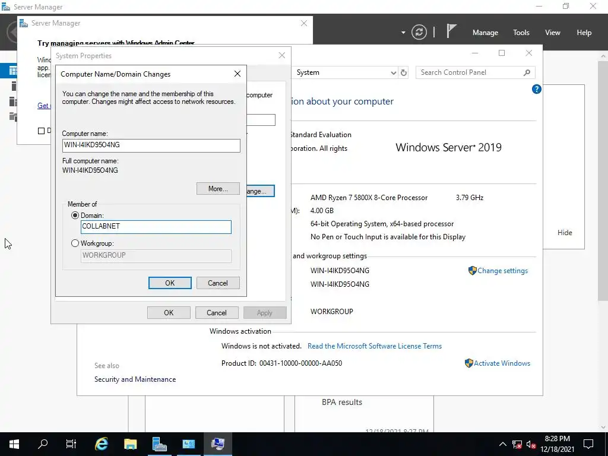Click Cancel in Computer Name/Domain Changes
Screen dimensions: 608x456
pos(218,283)
